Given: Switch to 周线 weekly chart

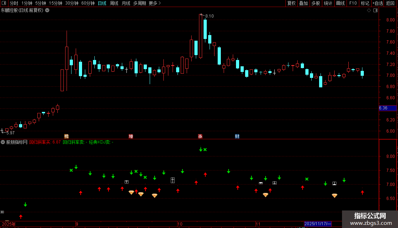Looking at the screenshot, I should pyautogui.click(x=114, y=3).
